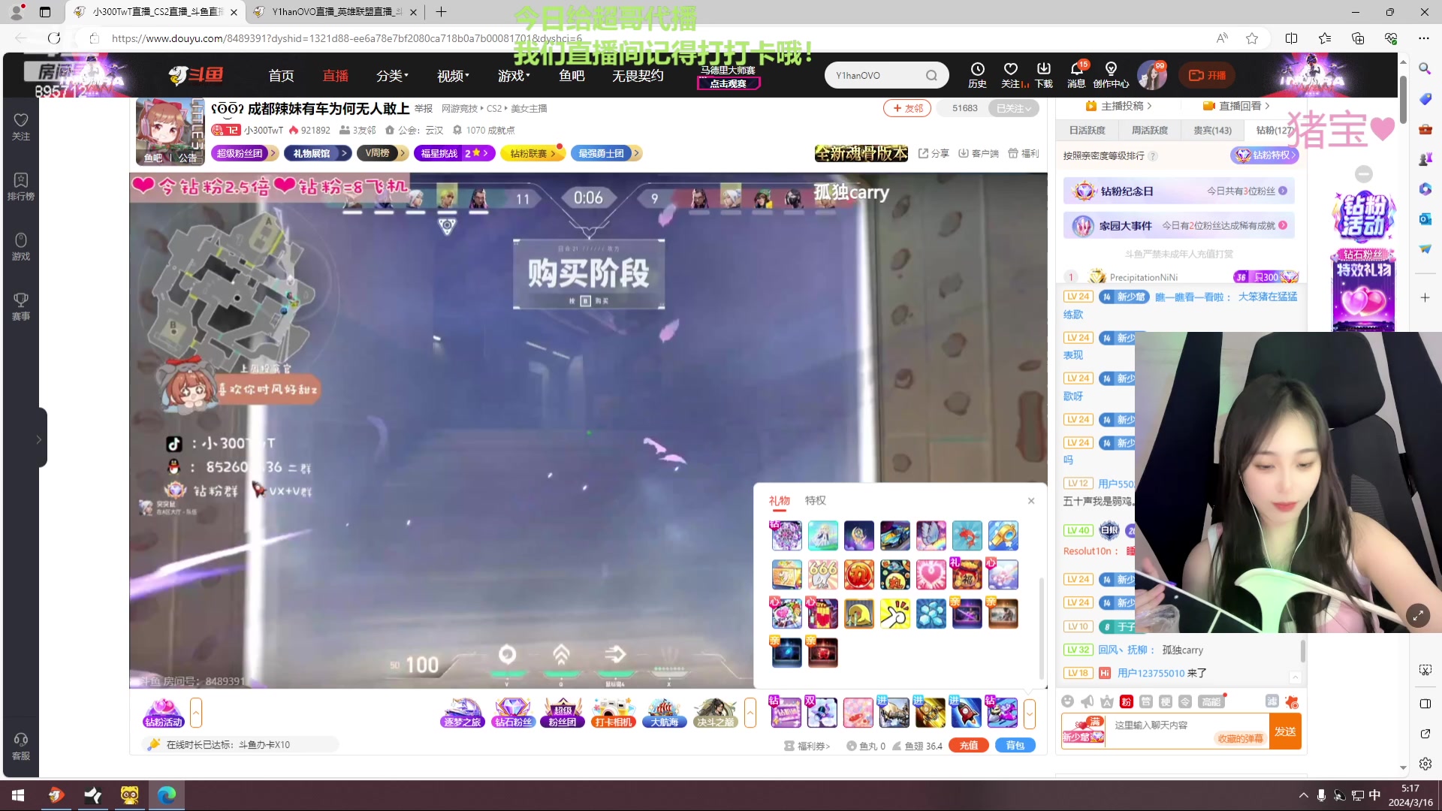
Task: Select 排行榜 icon in the left sidebar
Action: point(20,186)
